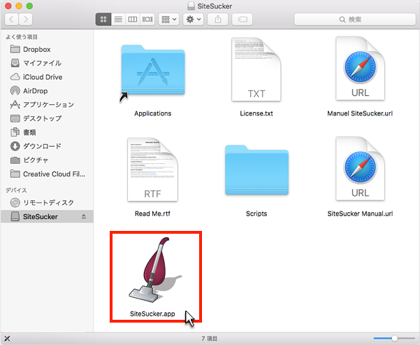Open ダウンロード in the sidebar

47,146
